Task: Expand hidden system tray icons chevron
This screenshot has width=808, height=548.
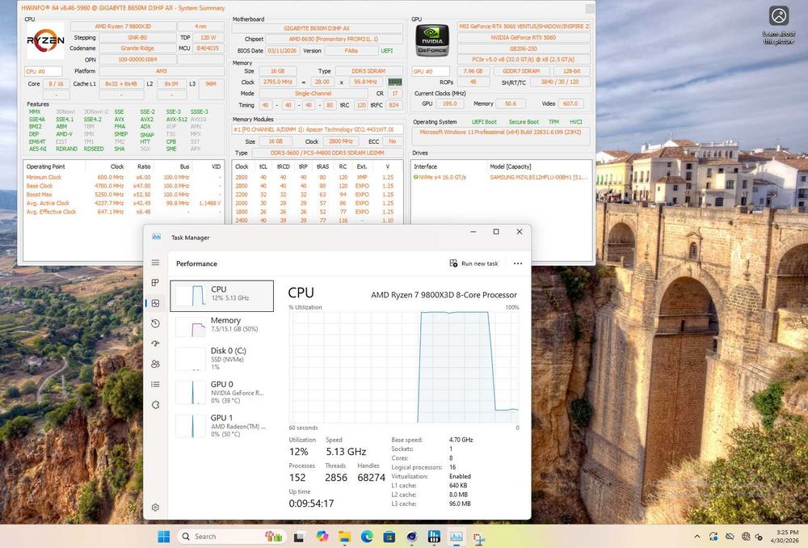Action: click(x=696, y=537)
